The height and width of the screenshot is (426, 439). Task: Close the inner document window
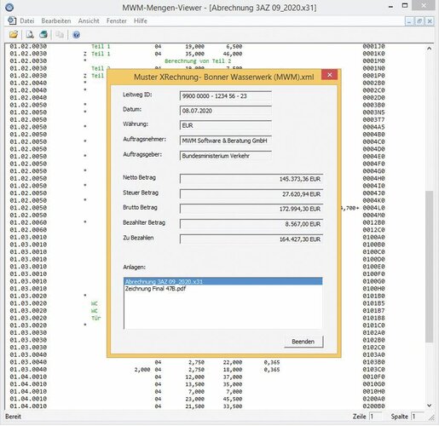pyautogui.click(x=430, y=21)
